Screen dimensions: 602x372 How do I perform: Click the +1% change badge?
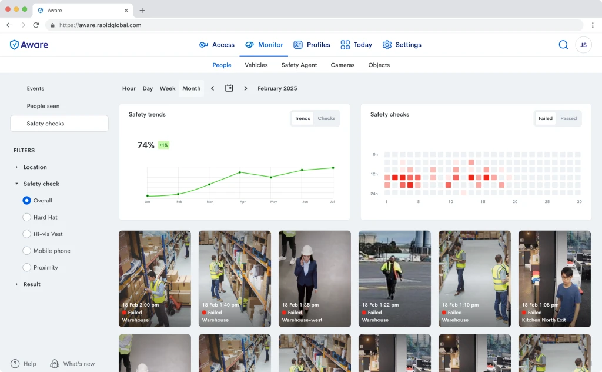pos(163,145)
